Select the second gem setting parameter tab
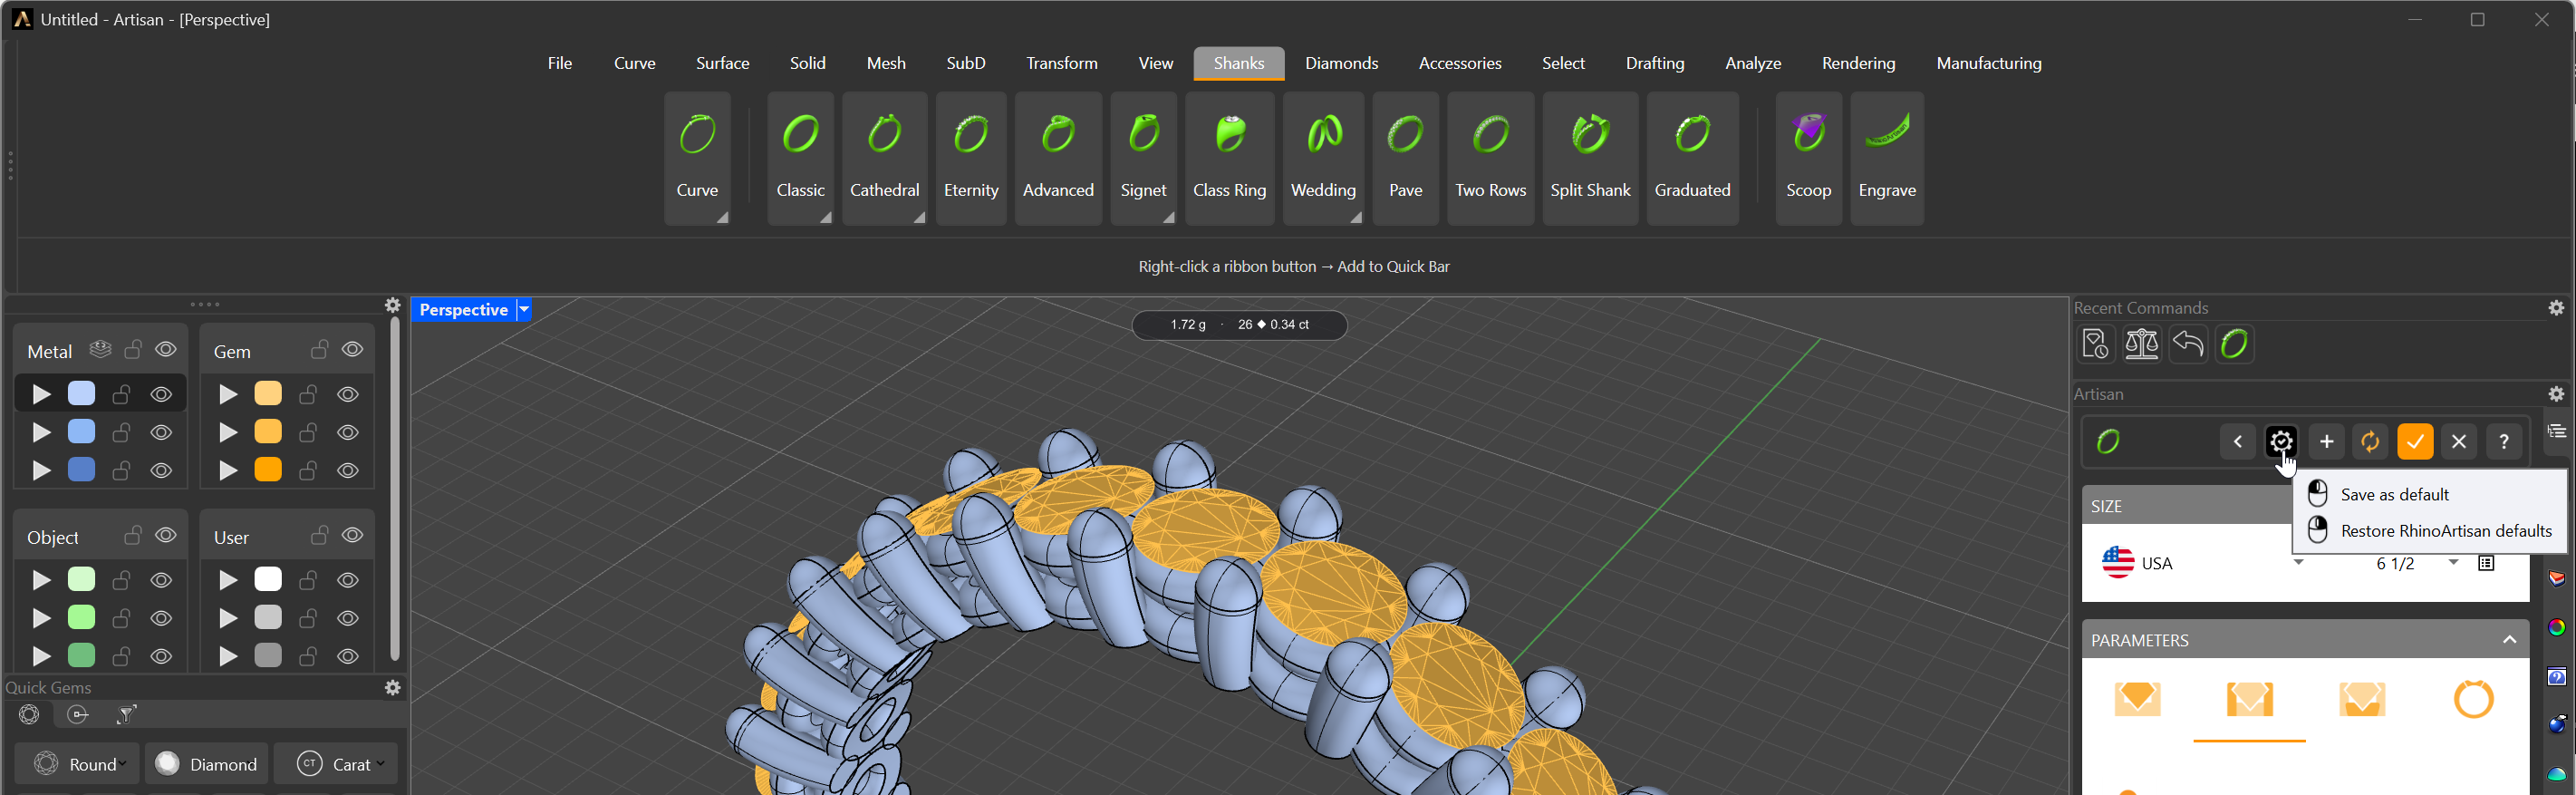This screenshot has width=2576, height=795. click(x=2249, y=700)
